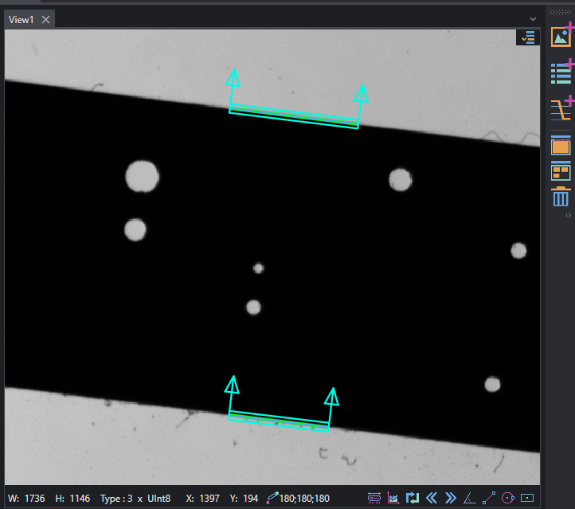Click image width value 1736

35,499
